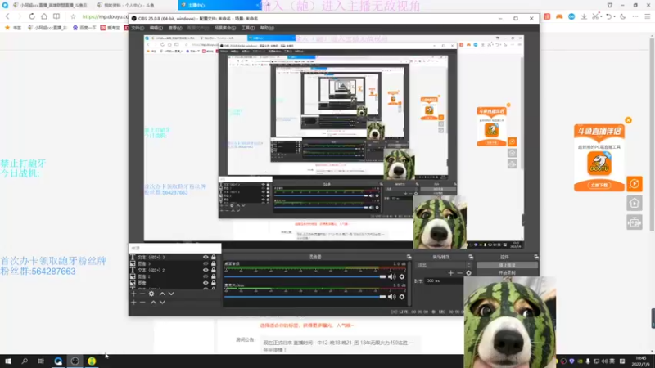The height and width of the screenshot is (368, 655).
Task: Refresh the browser page
Action: pyautogui.click(x=32, y=16)
